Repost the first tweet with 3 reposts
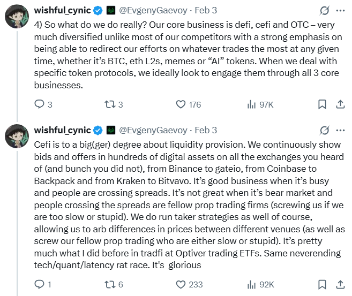 [x=110, y=105]
